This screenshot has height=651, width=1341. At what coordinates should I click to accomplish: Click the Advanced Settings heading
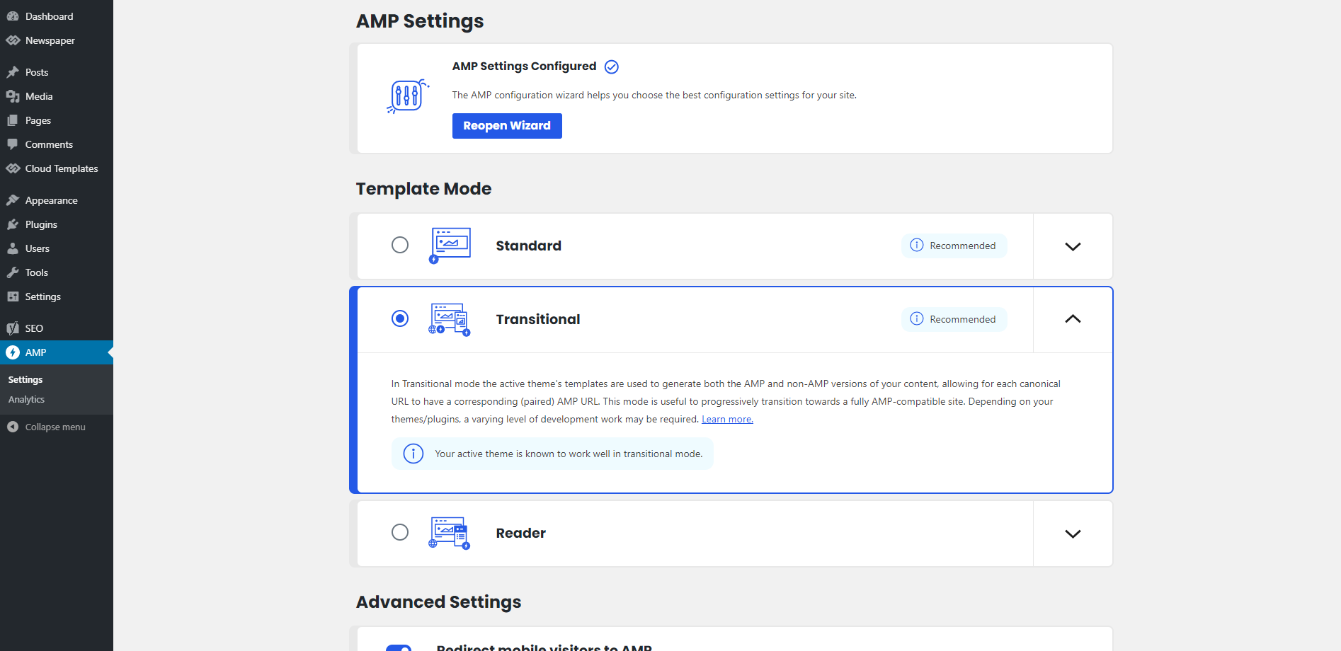438,602
